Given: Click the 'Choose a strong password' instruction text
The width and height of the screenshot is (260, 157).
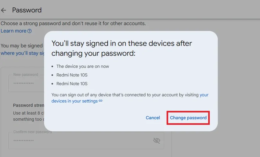Looking at the screenshot, I should 73,23.
